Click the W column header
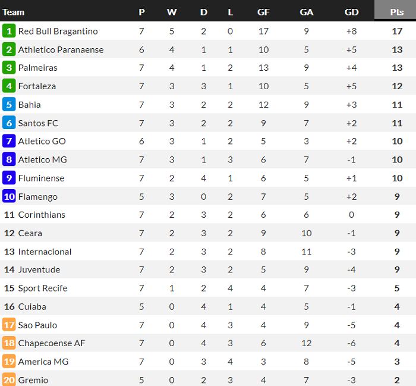This screenshot has height=386, width=416. coord(172,12)
